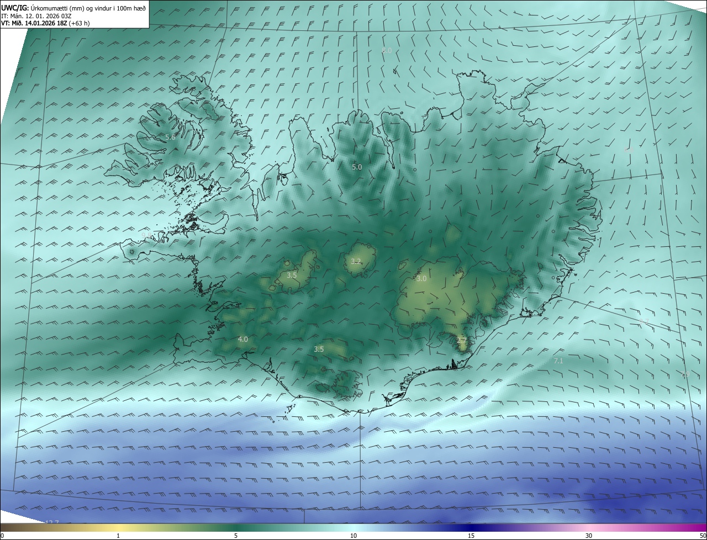Click the 3.0 value on the large Vatnajökull glacier
Viewport: 707px width, 540px height.
421,279
